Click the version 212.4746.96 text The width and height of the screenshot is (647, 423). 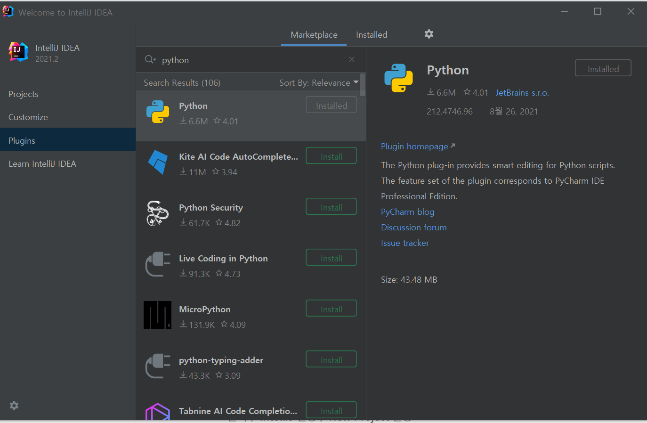(449, 112)
